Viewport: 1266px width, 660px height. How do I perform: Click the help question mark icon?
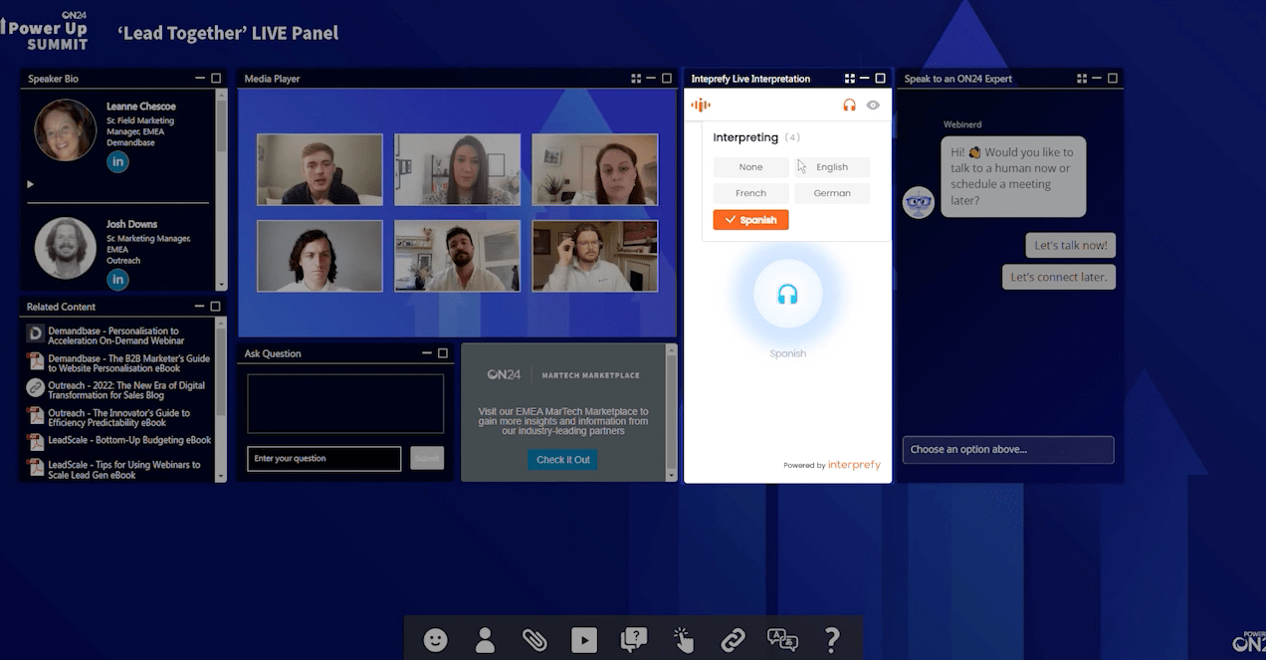pos(832,640)
